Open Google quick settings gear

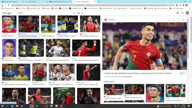tap(178, 13)
